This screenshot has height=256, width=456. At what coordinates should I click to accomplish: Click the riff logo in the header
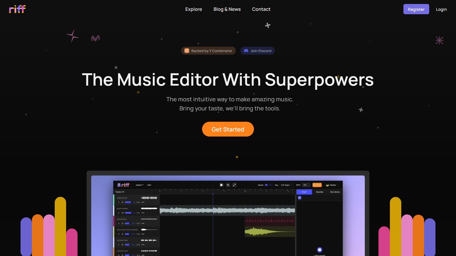pyautogui.click(x=17, y=9)
